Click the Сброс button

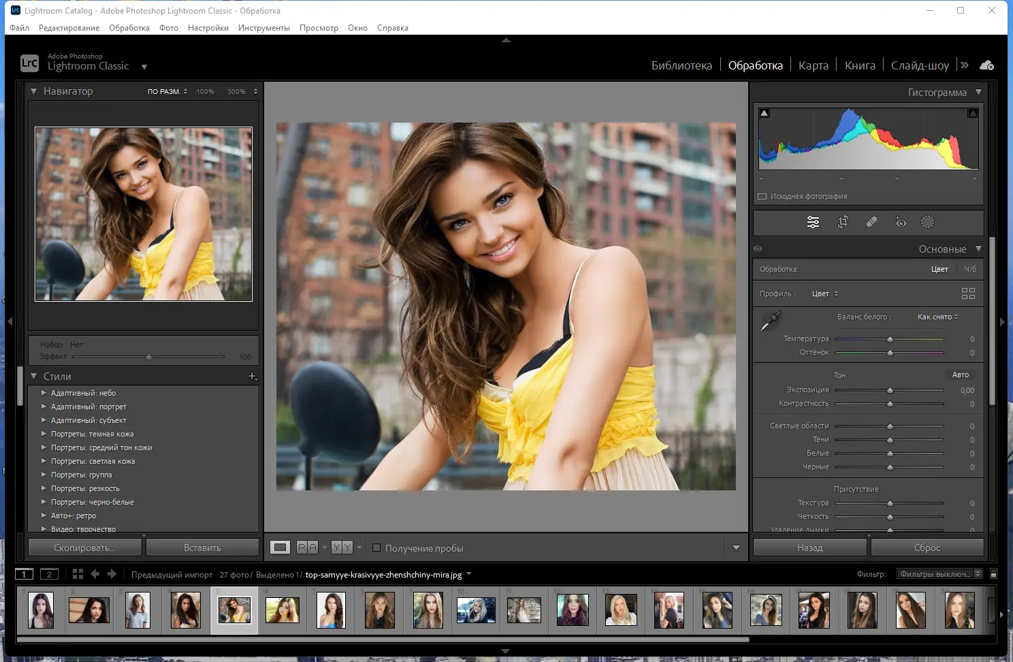927,548
